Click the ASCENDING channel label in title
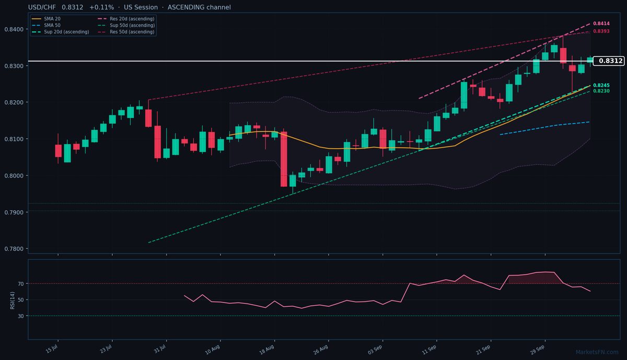627x360 pixels. click(199, 7)
